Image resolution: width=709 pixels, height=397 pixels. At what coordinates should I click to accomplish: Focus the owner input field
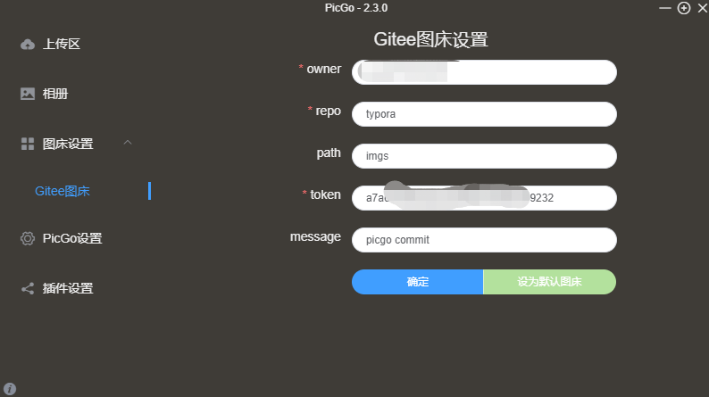click(x=484, y=72)
